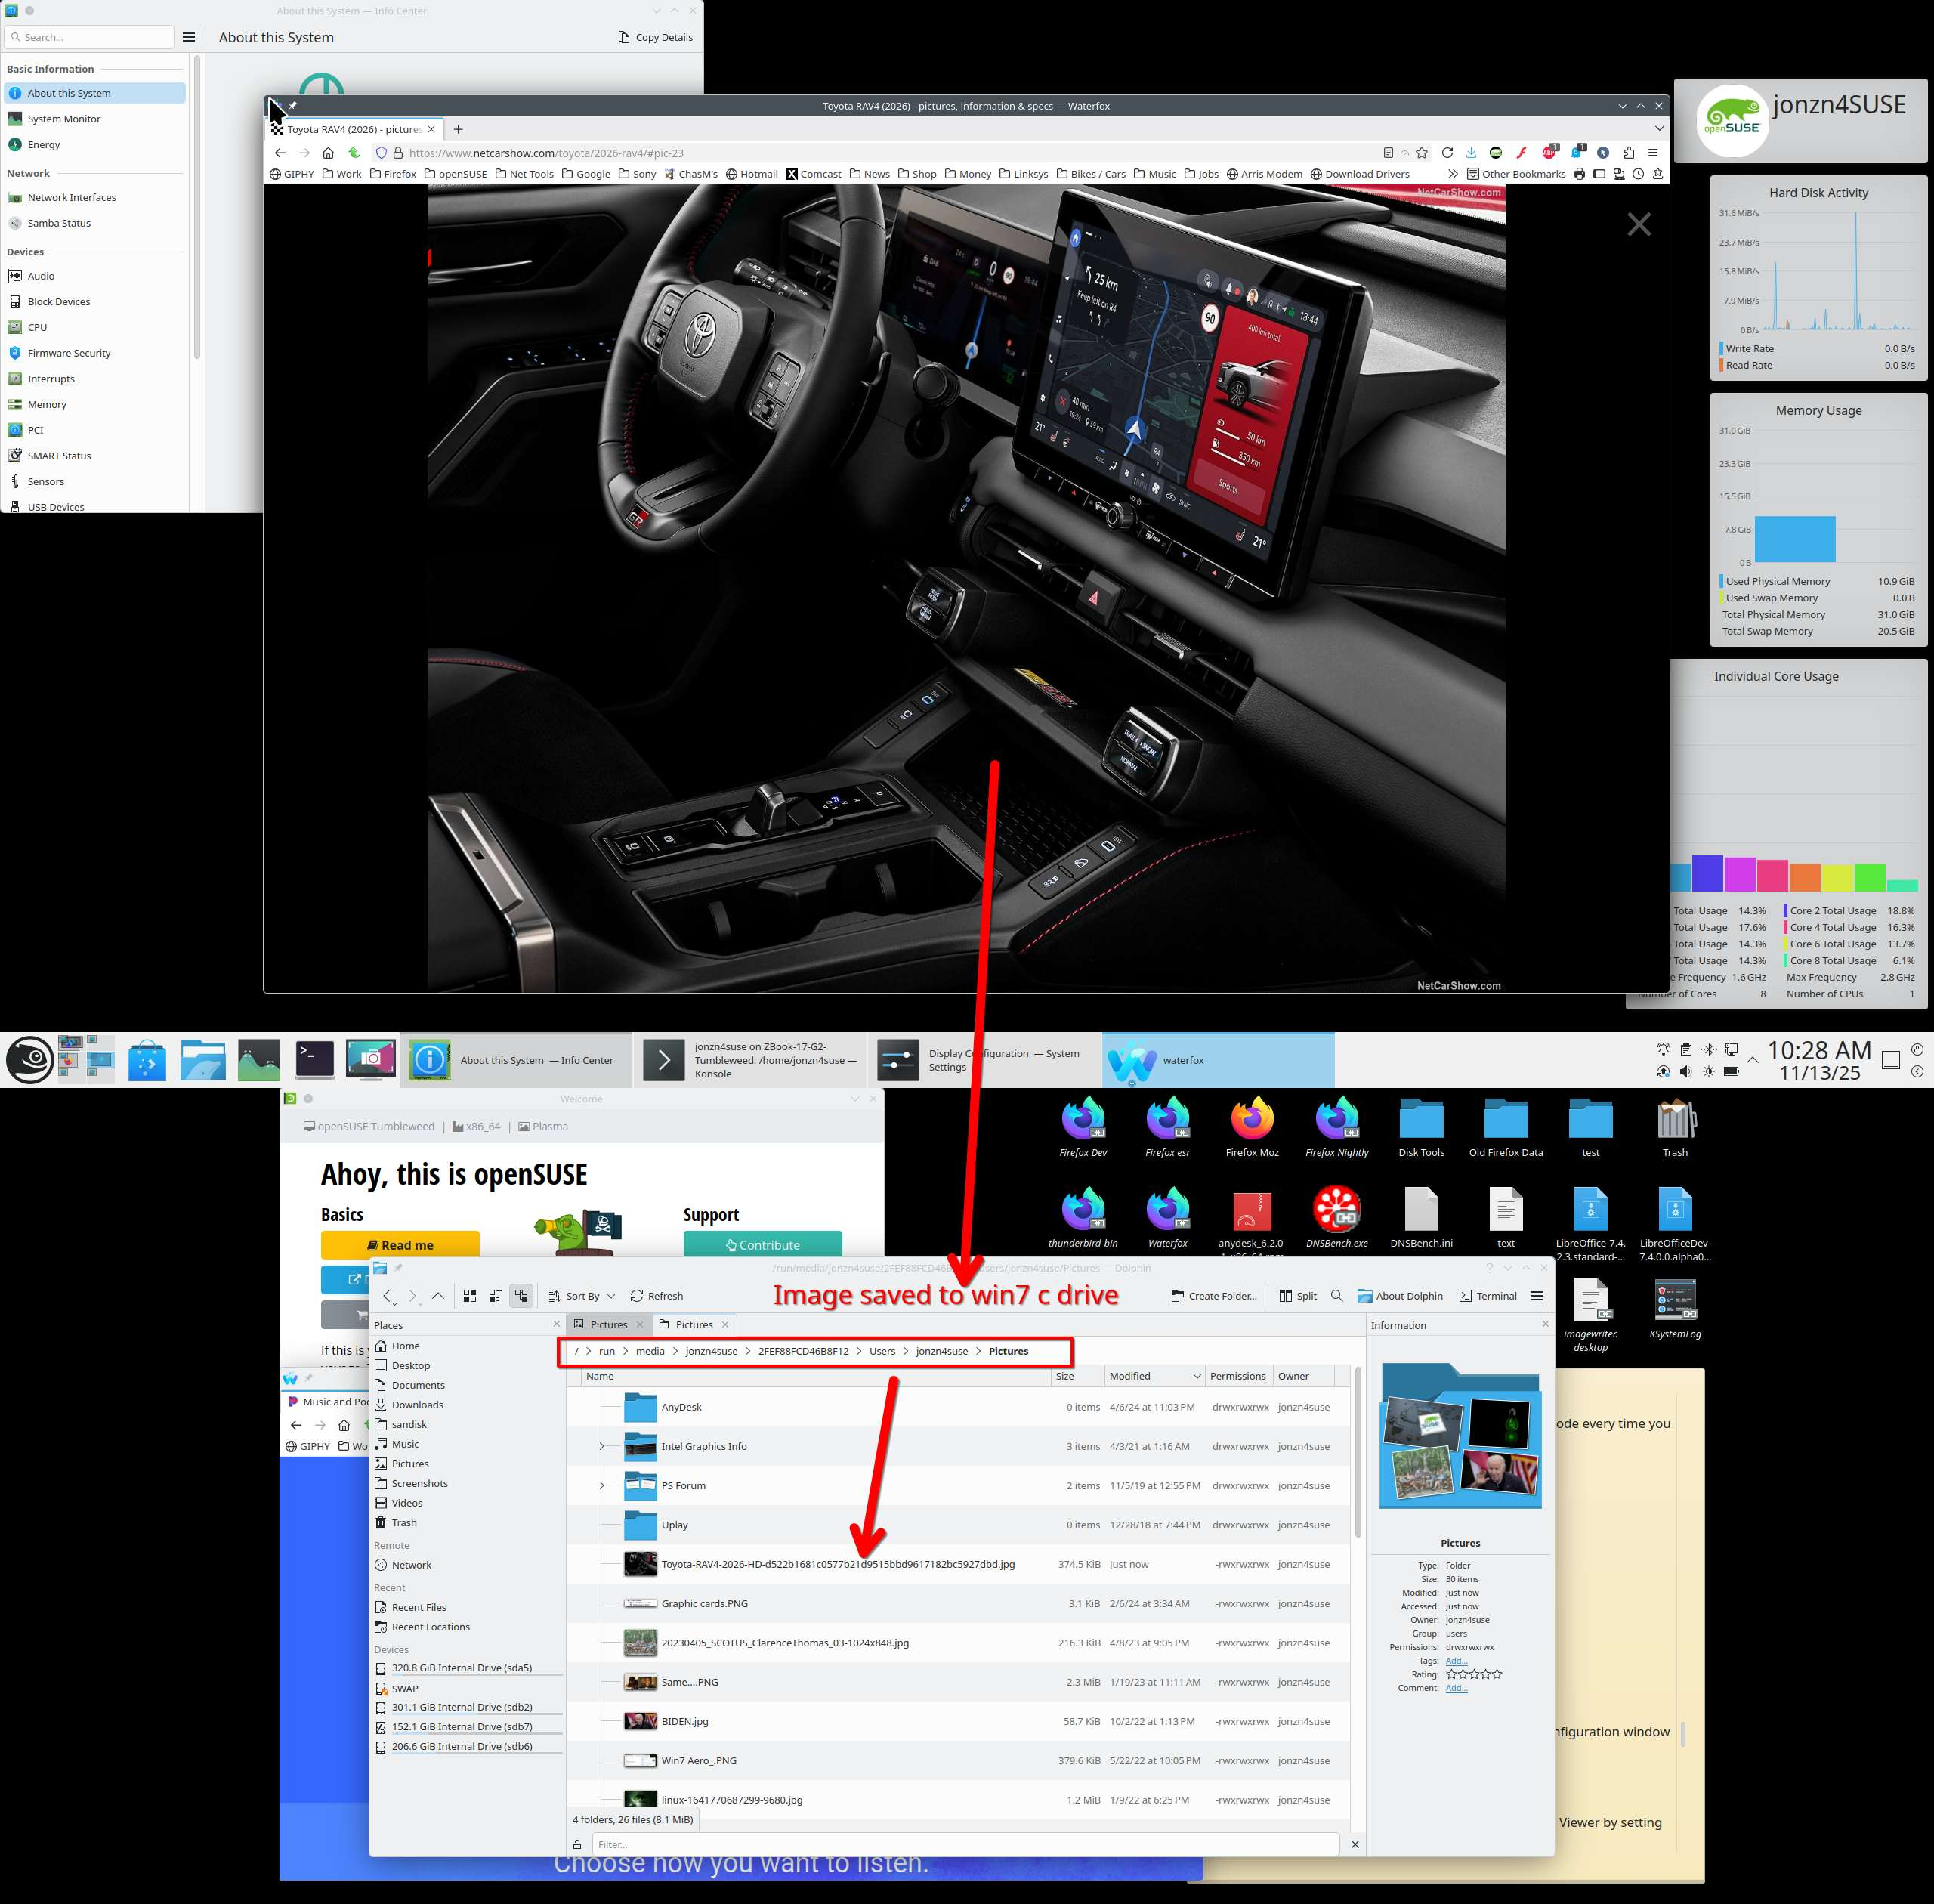Screen dimensions: 1934x1904
Task: Click the Dolphin Filter input field
Action: [x=964, y=1845]
